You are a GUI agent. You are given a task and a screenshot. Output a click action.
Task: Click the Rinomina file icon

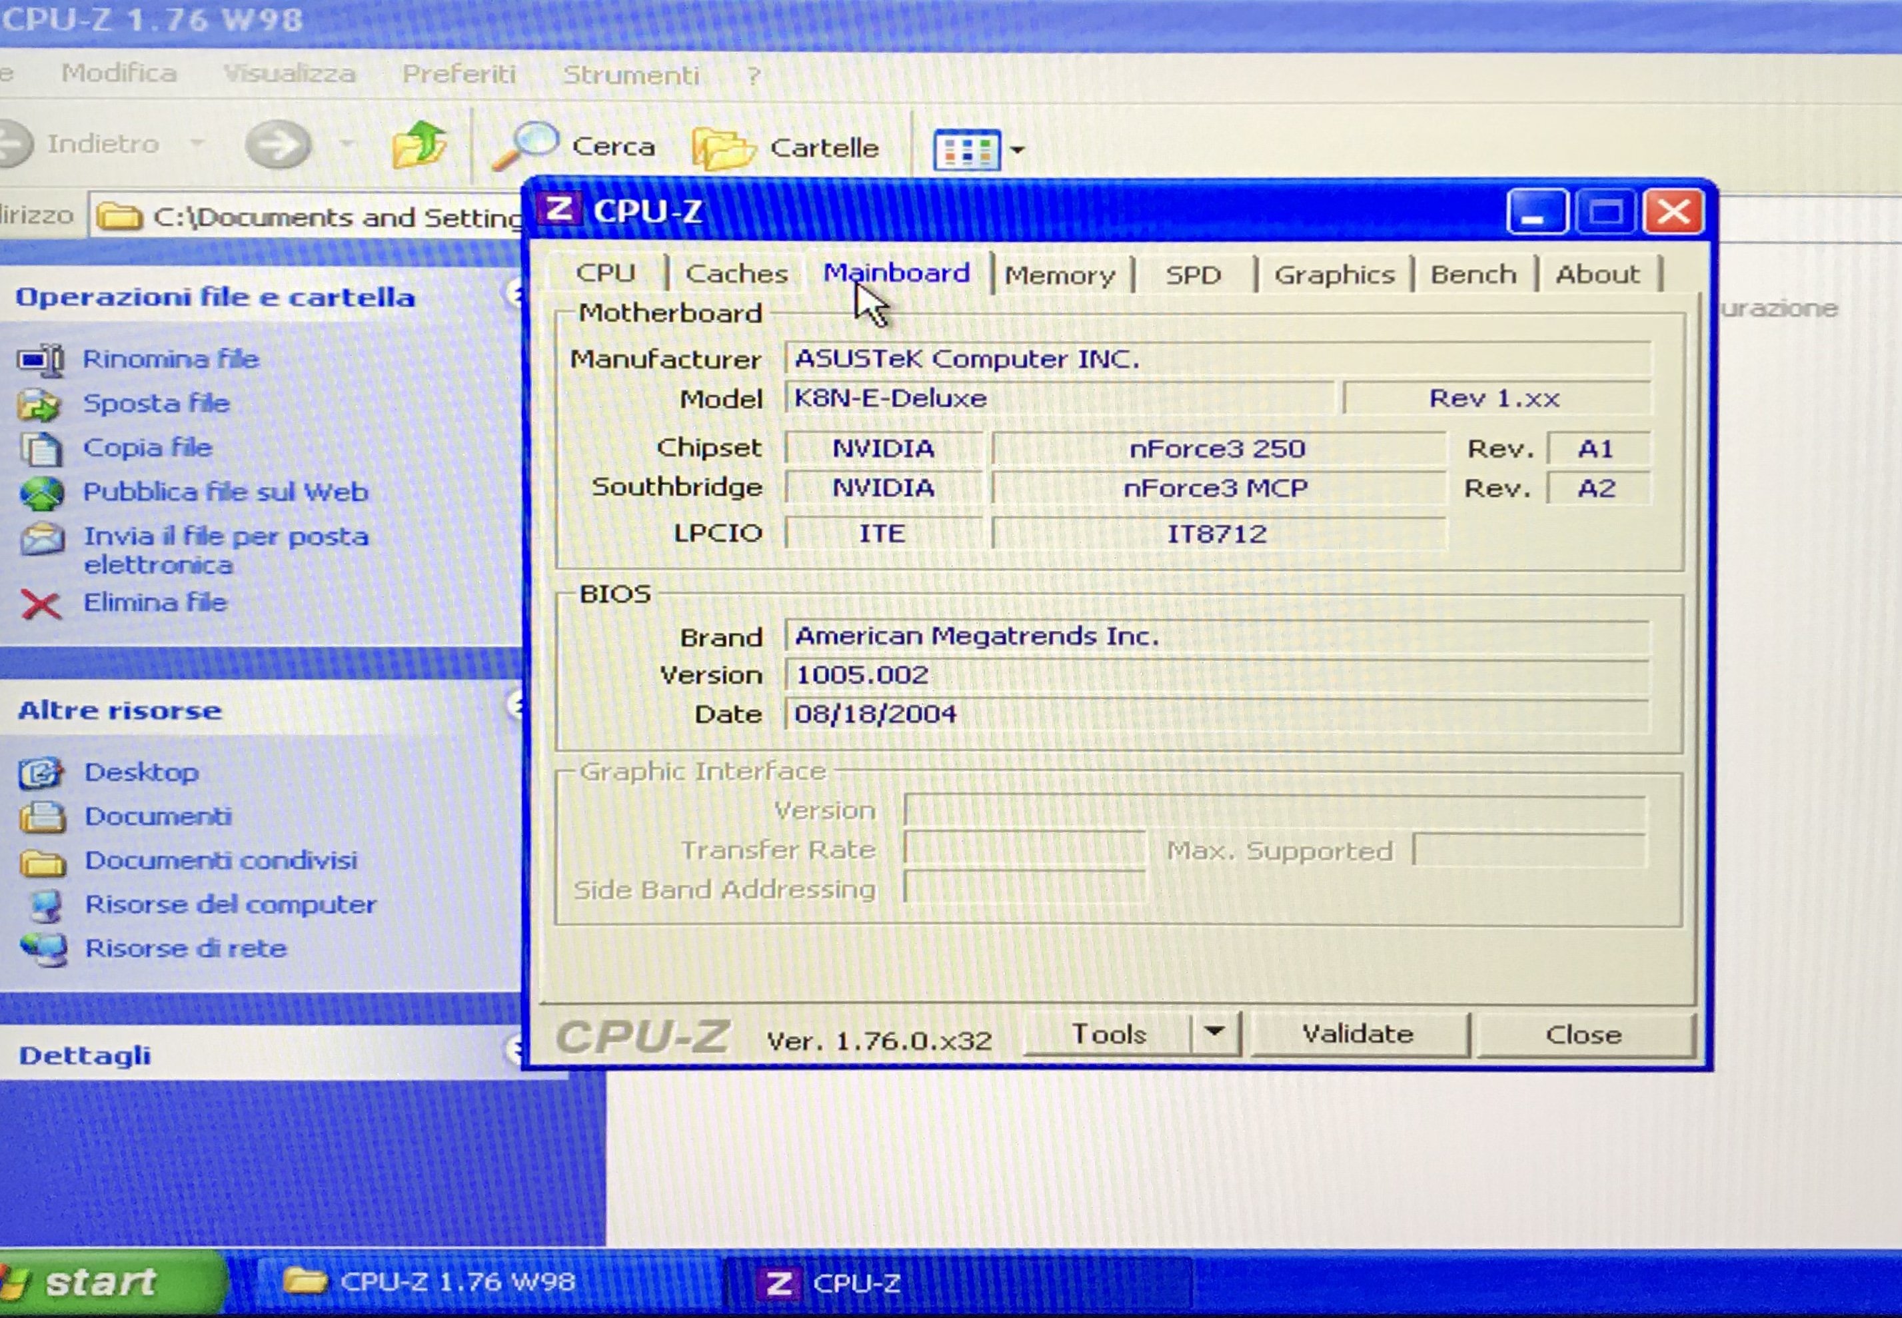(39, 360)
